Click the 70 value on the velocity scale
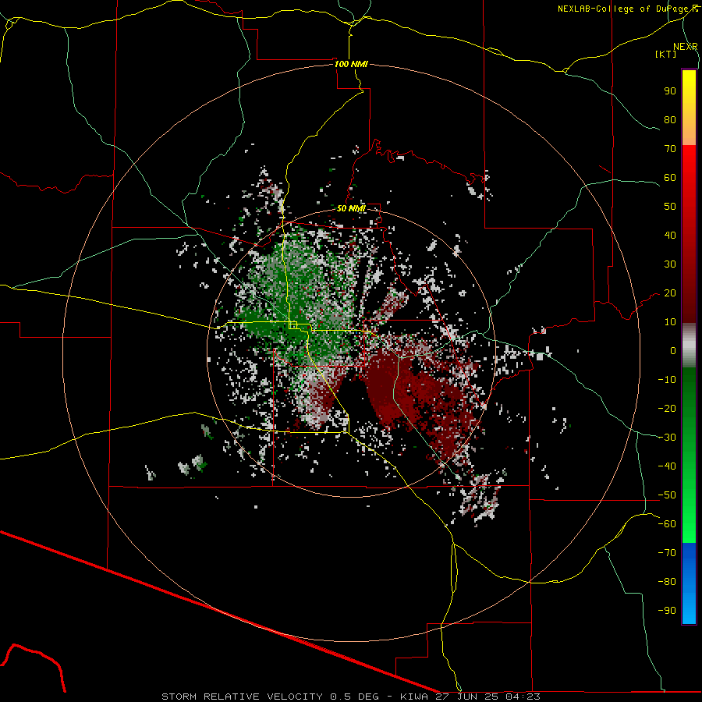The width and height of the screenshot is (702, 702). coord(670,149)
